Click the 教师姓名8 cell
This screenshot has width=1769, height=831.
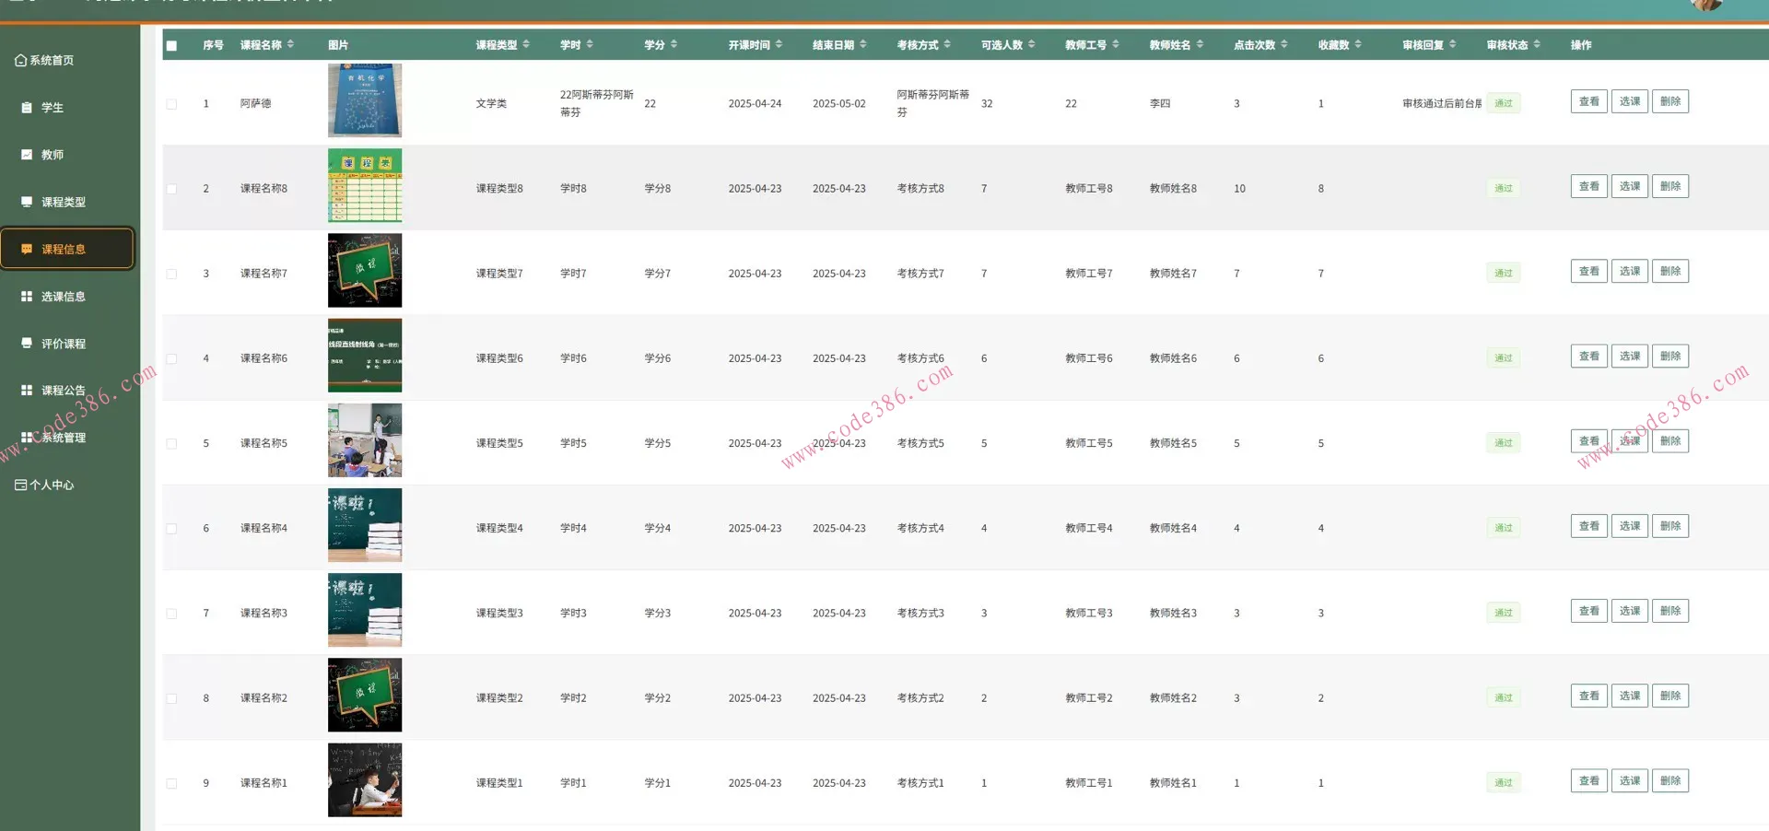[x=1173, y=189]
